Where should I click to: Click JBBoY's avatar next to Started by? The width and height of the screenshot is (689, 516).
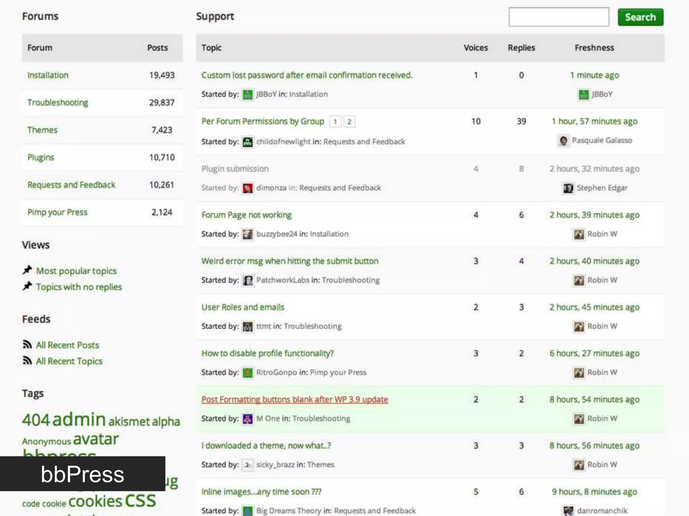click(x=248, y=95)
